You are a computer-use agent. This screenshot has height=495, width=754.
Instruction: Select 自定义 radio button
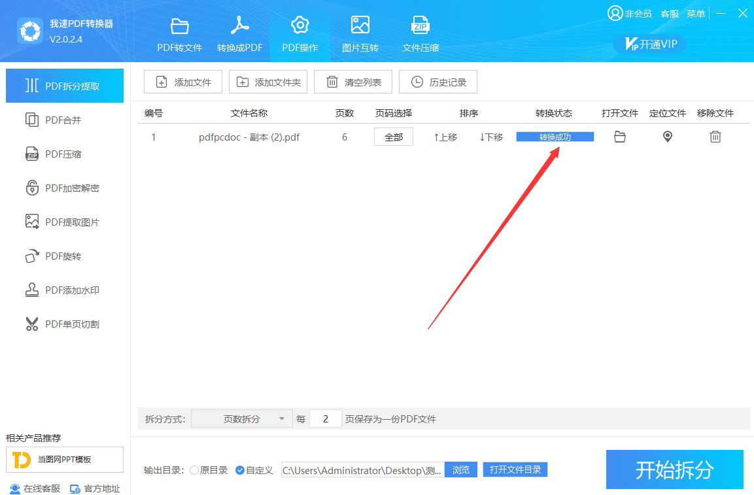[240, 470]
